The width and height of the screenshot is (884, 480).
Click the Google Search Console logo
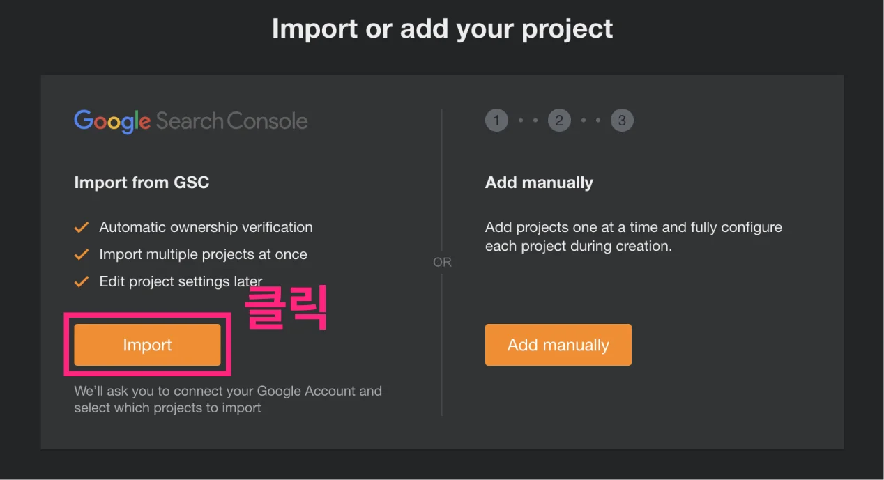coord(190,121)
